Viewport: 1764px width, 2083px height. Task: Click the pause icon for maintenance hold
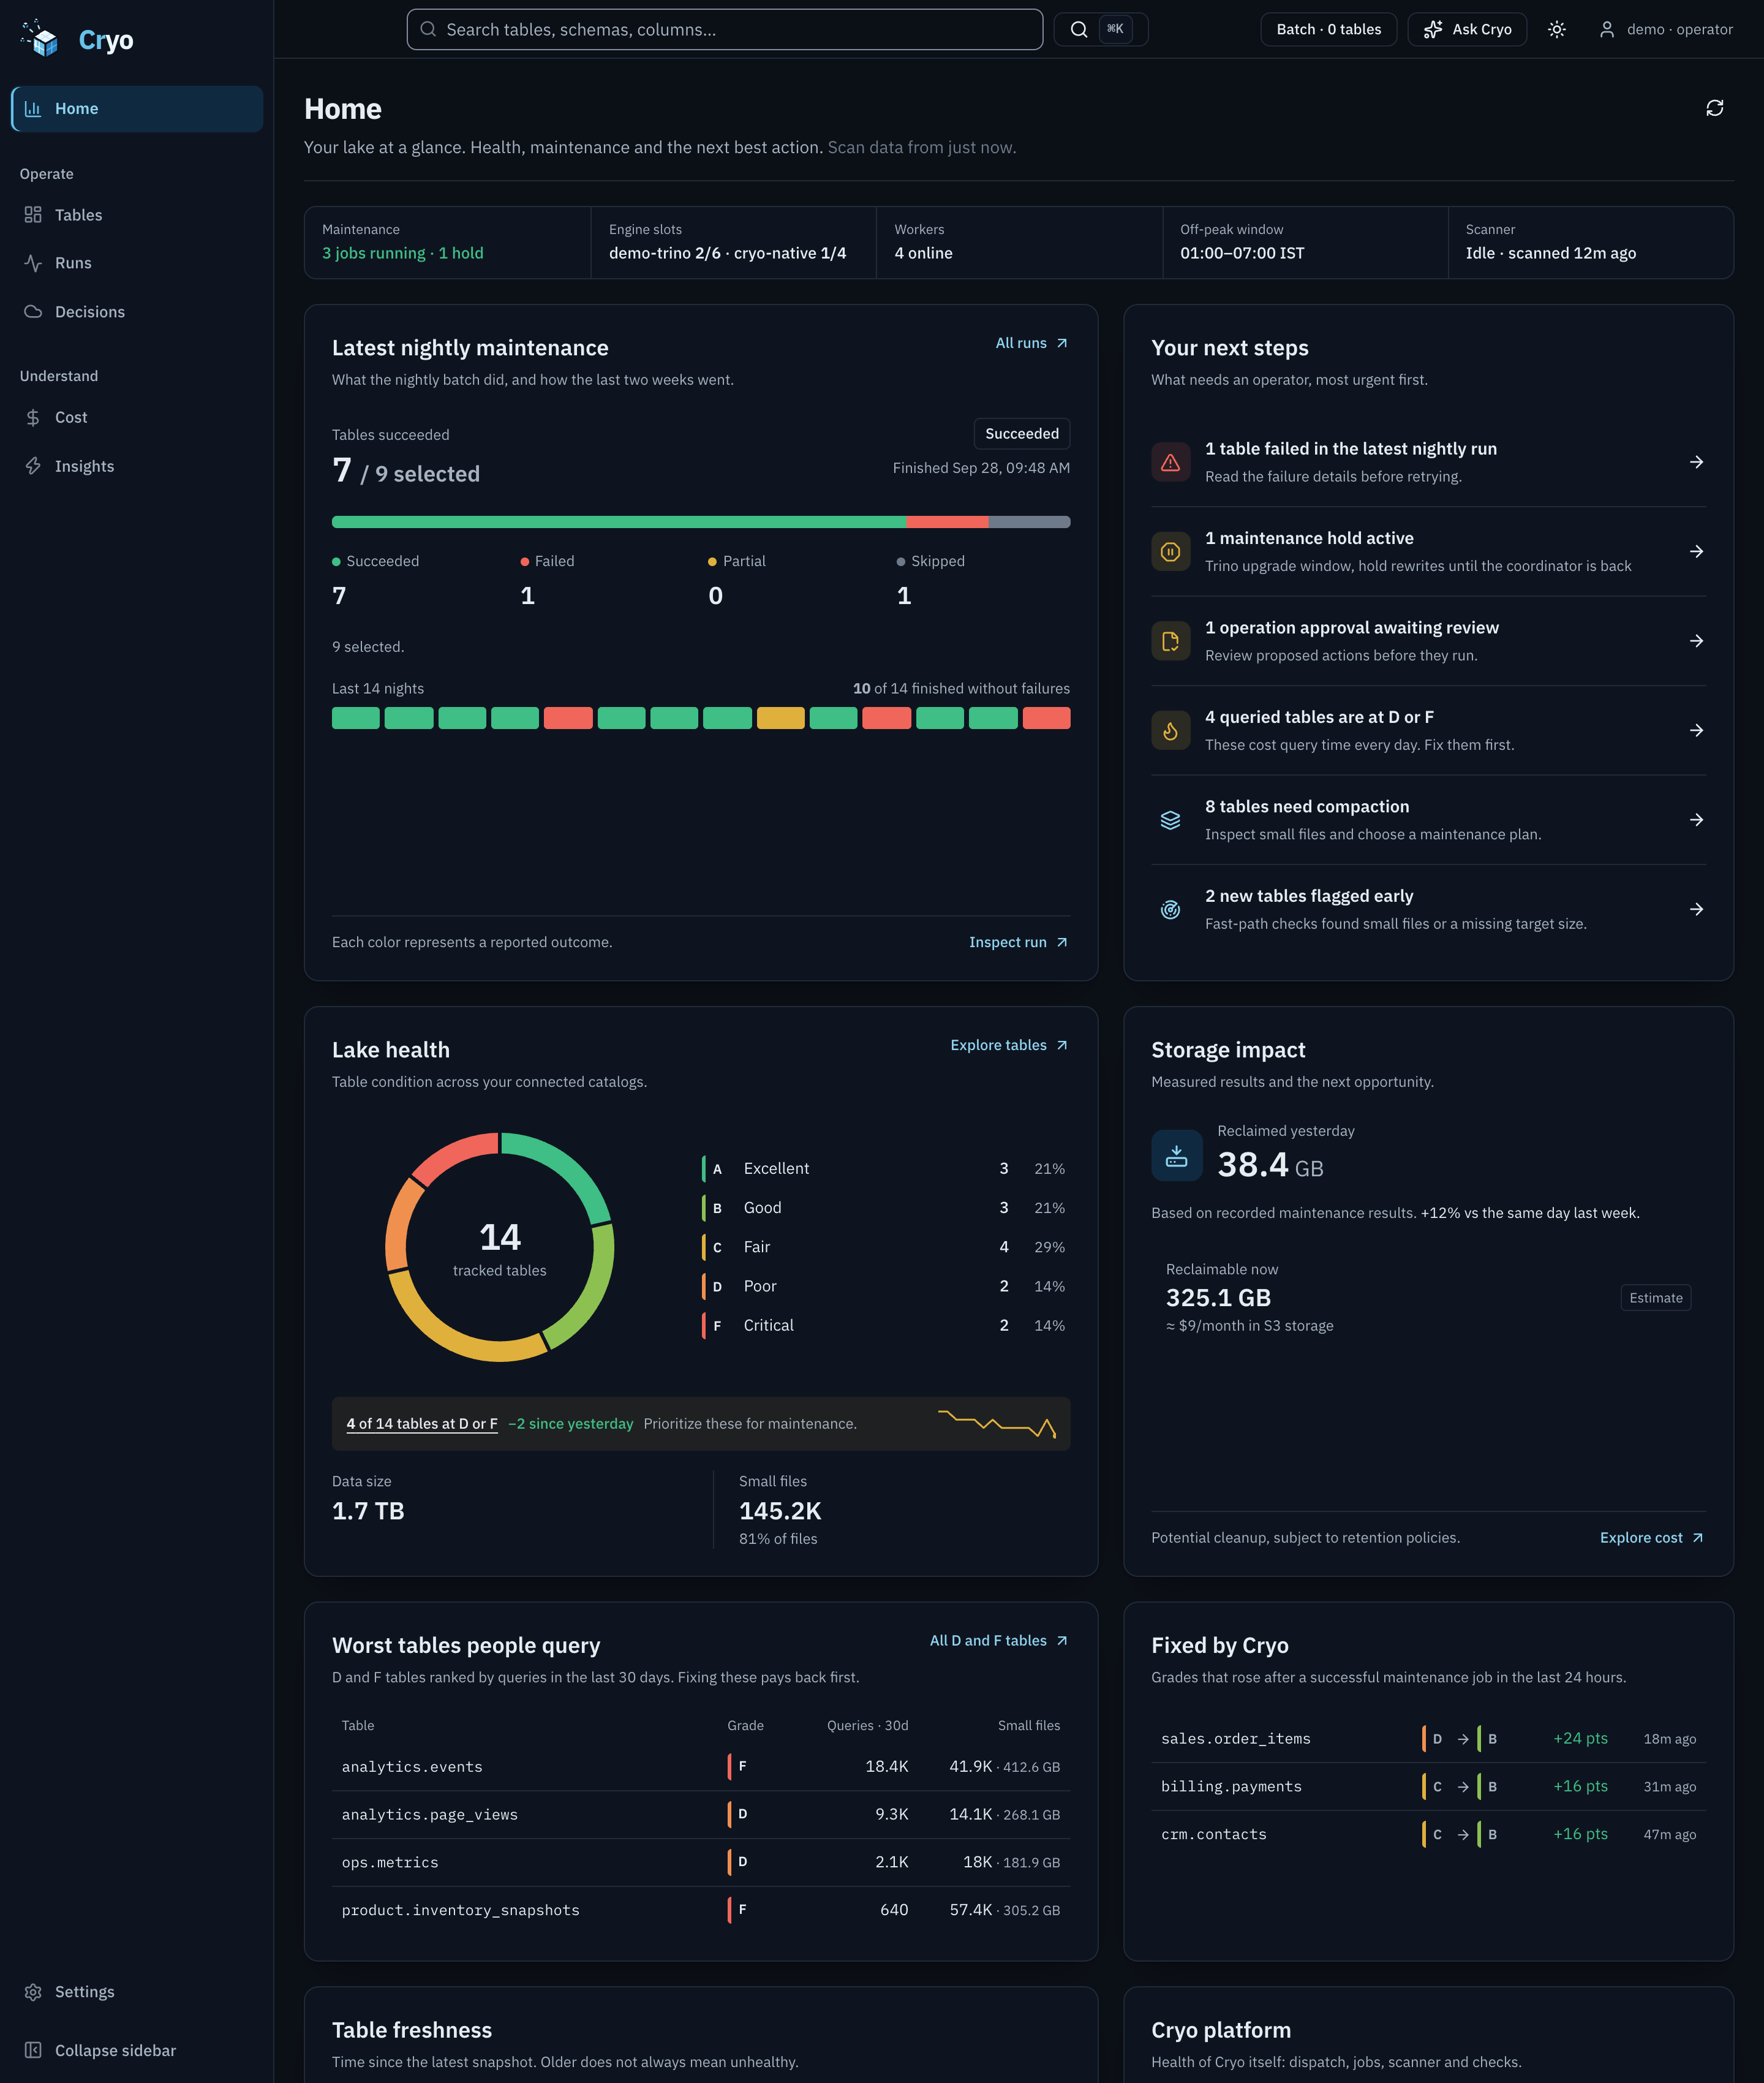(1170, 551)
